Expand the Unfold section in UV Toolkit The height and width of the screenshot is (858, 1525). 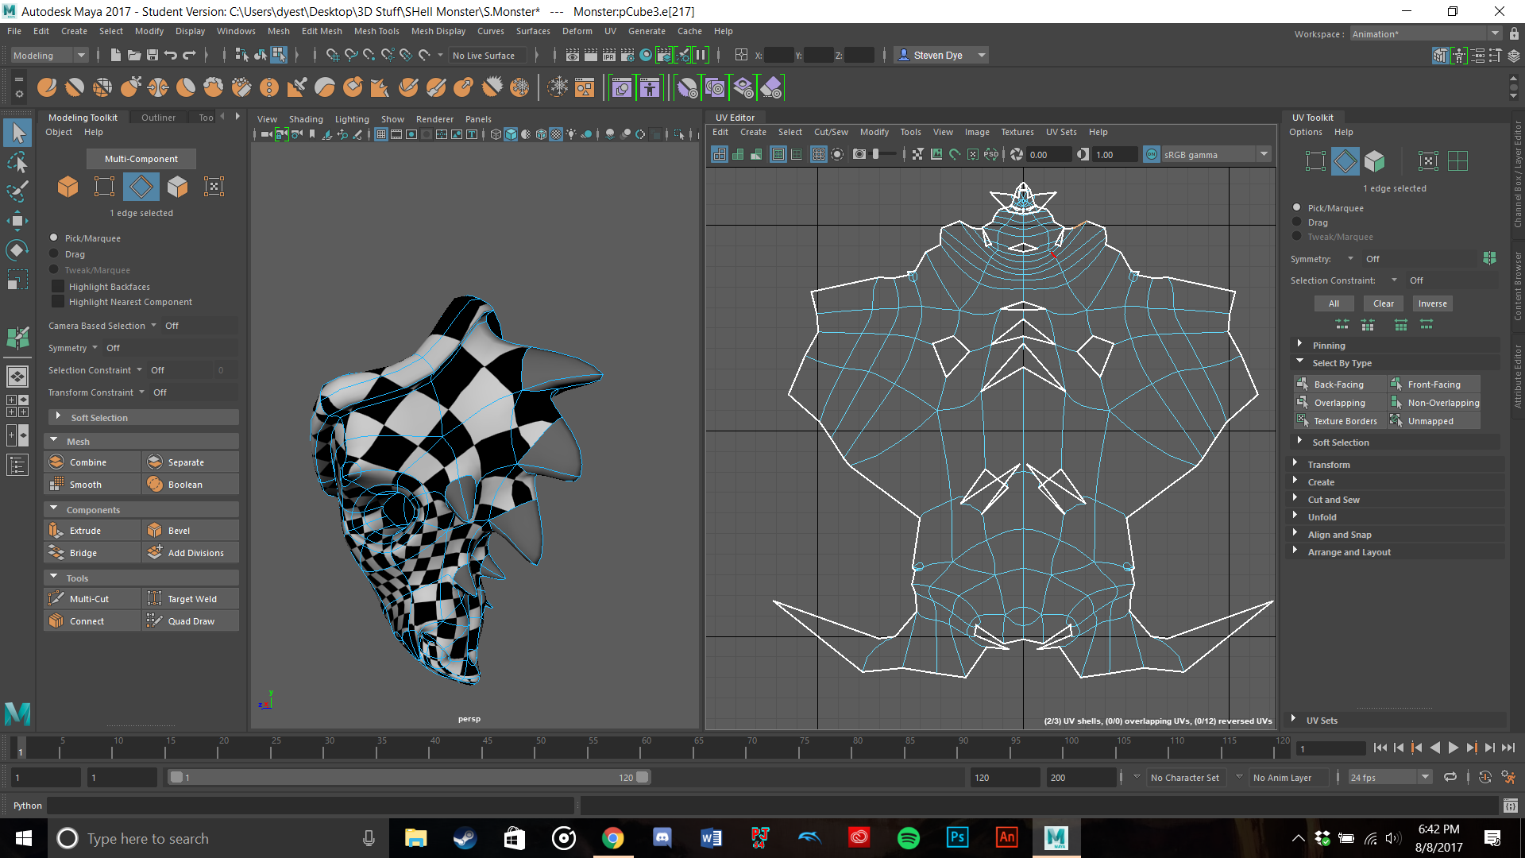pyautogui.click(x=1396, y=517)
